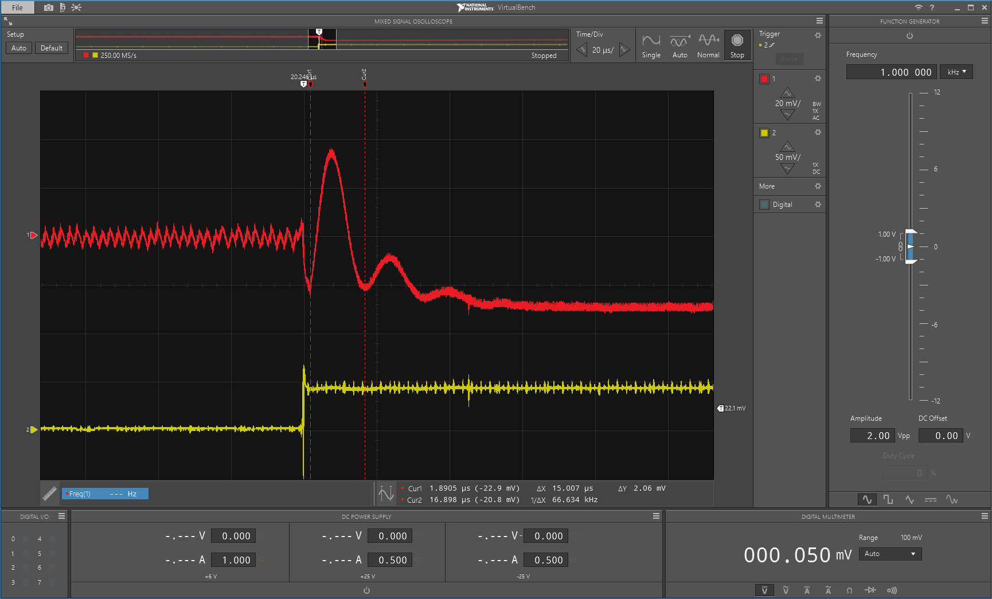The image size is (992, 599).
Task: Toggle the Digital channels enable box
Action: click(x=764, y=205)
